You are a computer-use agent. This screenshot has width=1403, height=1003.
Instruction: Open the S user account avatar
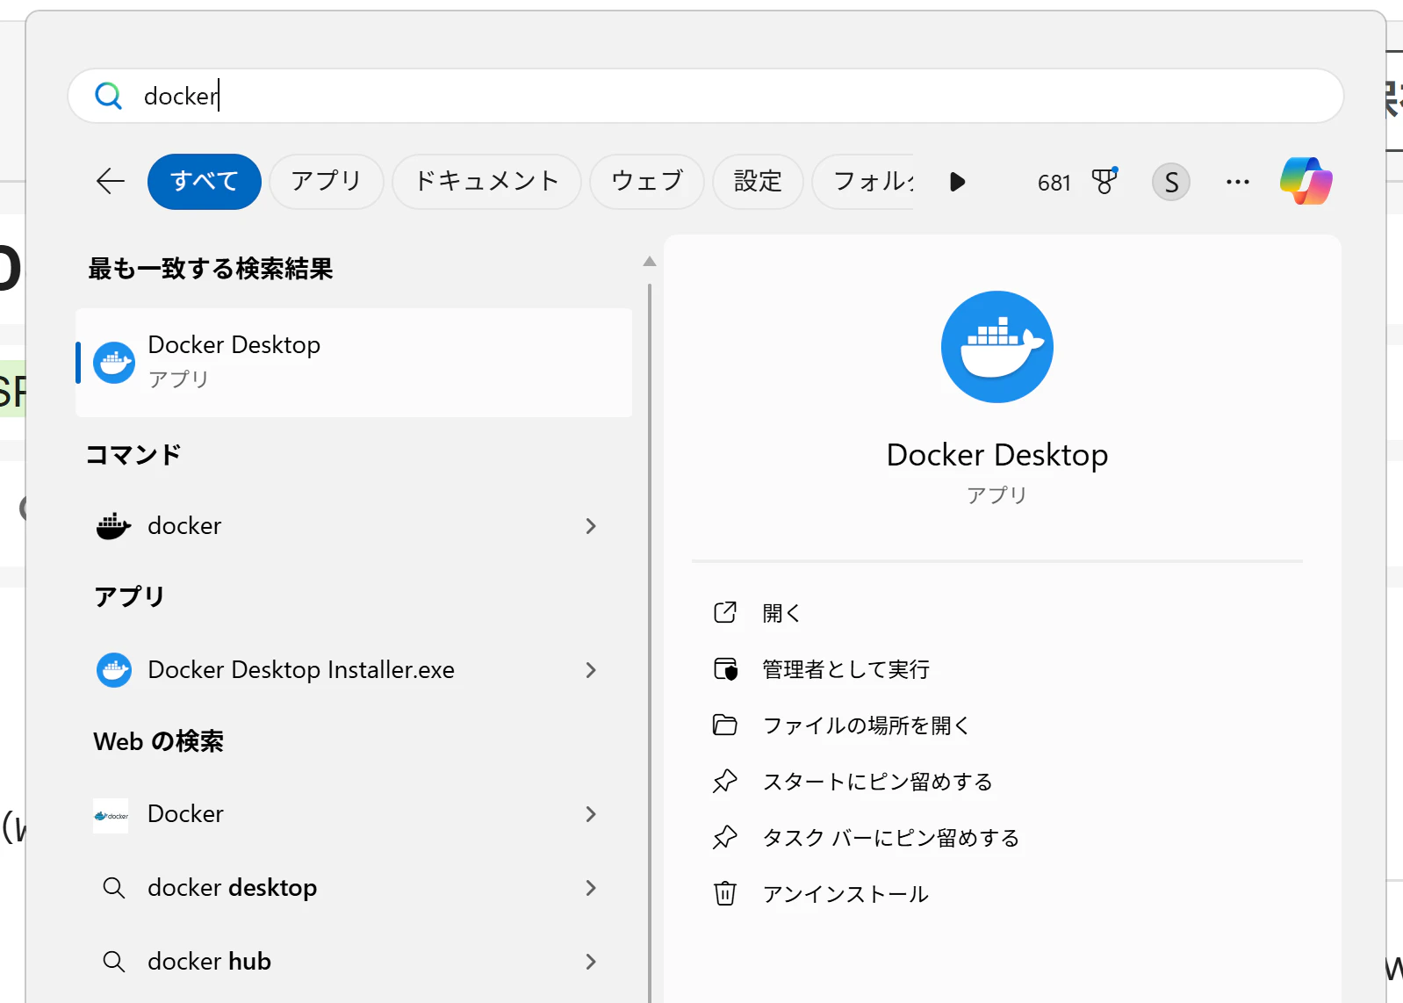[1170, 182]
